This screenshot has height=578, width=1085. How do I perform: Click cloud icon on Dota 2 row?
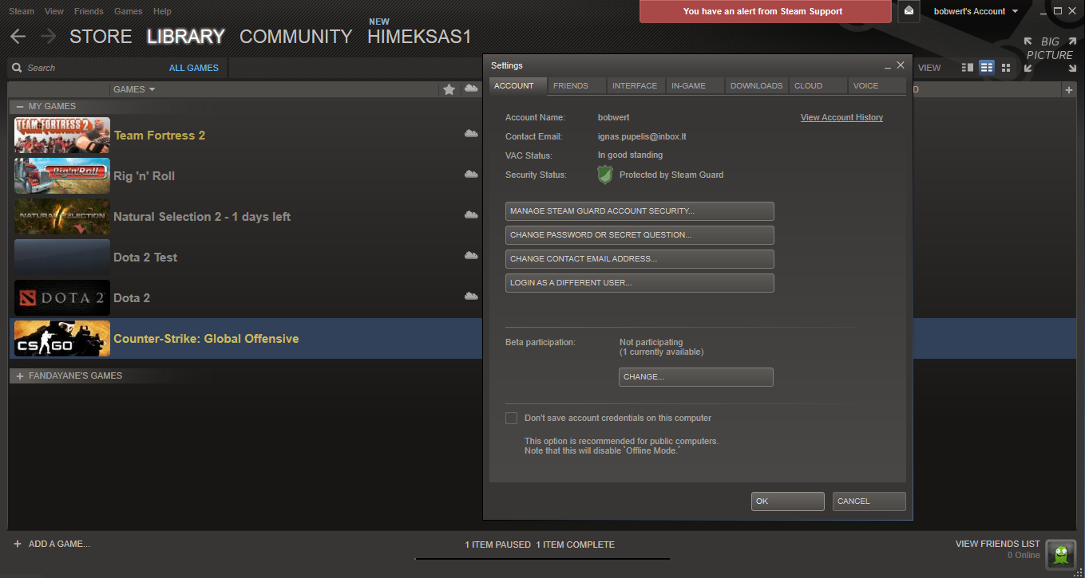[x=471, y=296]
